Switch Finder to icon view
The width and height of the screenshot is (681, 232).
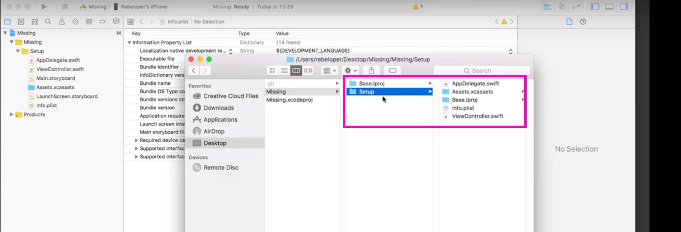272,70
